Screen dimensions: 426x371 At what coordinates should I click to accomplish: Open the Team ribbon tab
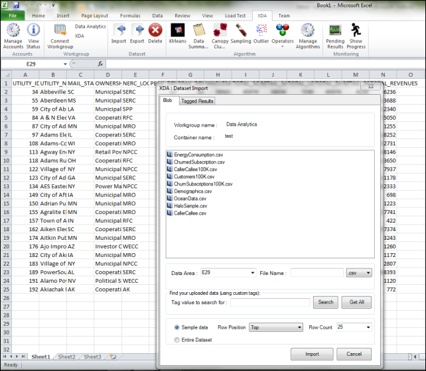pos(284,15)
